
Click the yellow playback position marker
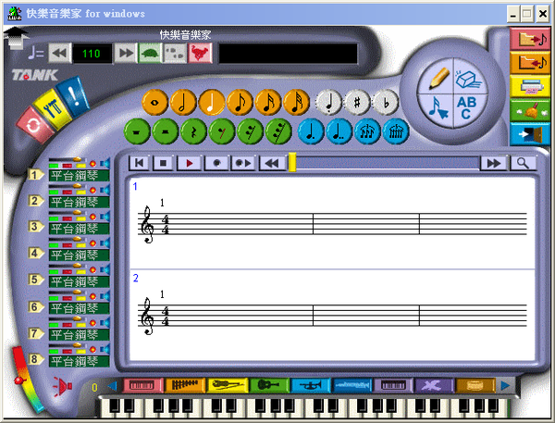292,163
